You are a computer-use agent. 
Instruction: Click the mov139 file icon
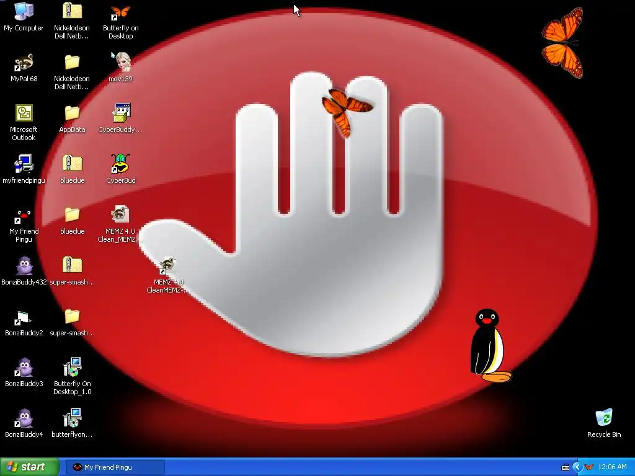pyautogui.click(x=121, y=63)
